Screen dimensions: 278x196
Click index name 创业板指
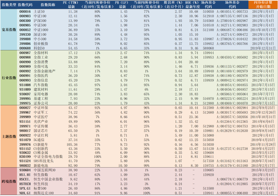click(41, 43)
